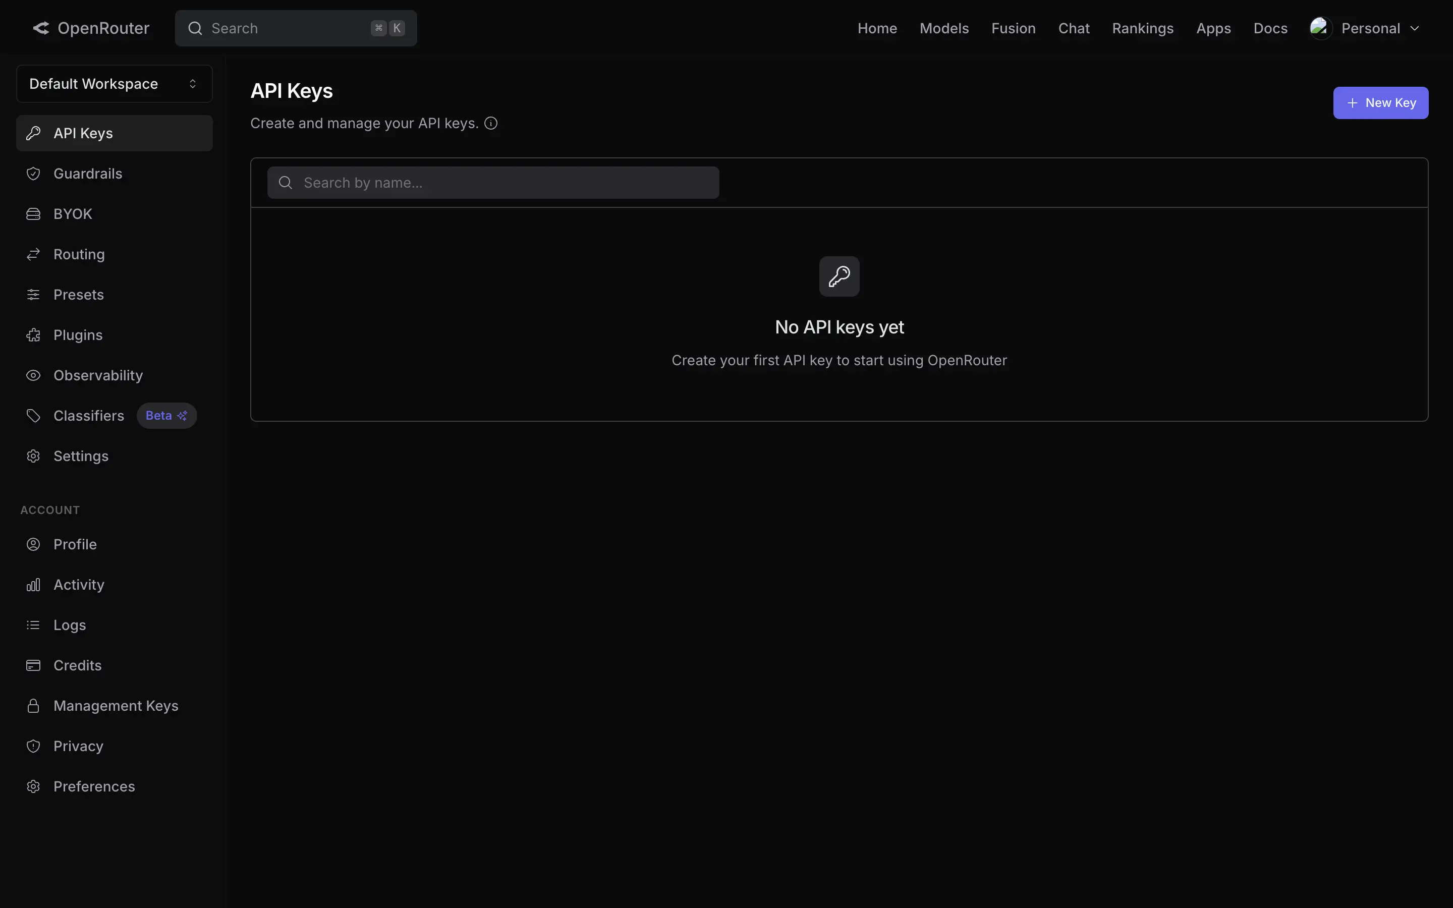Viewport: 1453px width, 908px height.
Task: Click the Credits card icon
Action: (34, 665)
